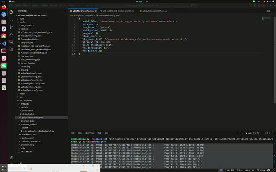The width and height of the screenshot is (276, 172).
Task: Open Files manager from the dock
Action: point(4,22)
